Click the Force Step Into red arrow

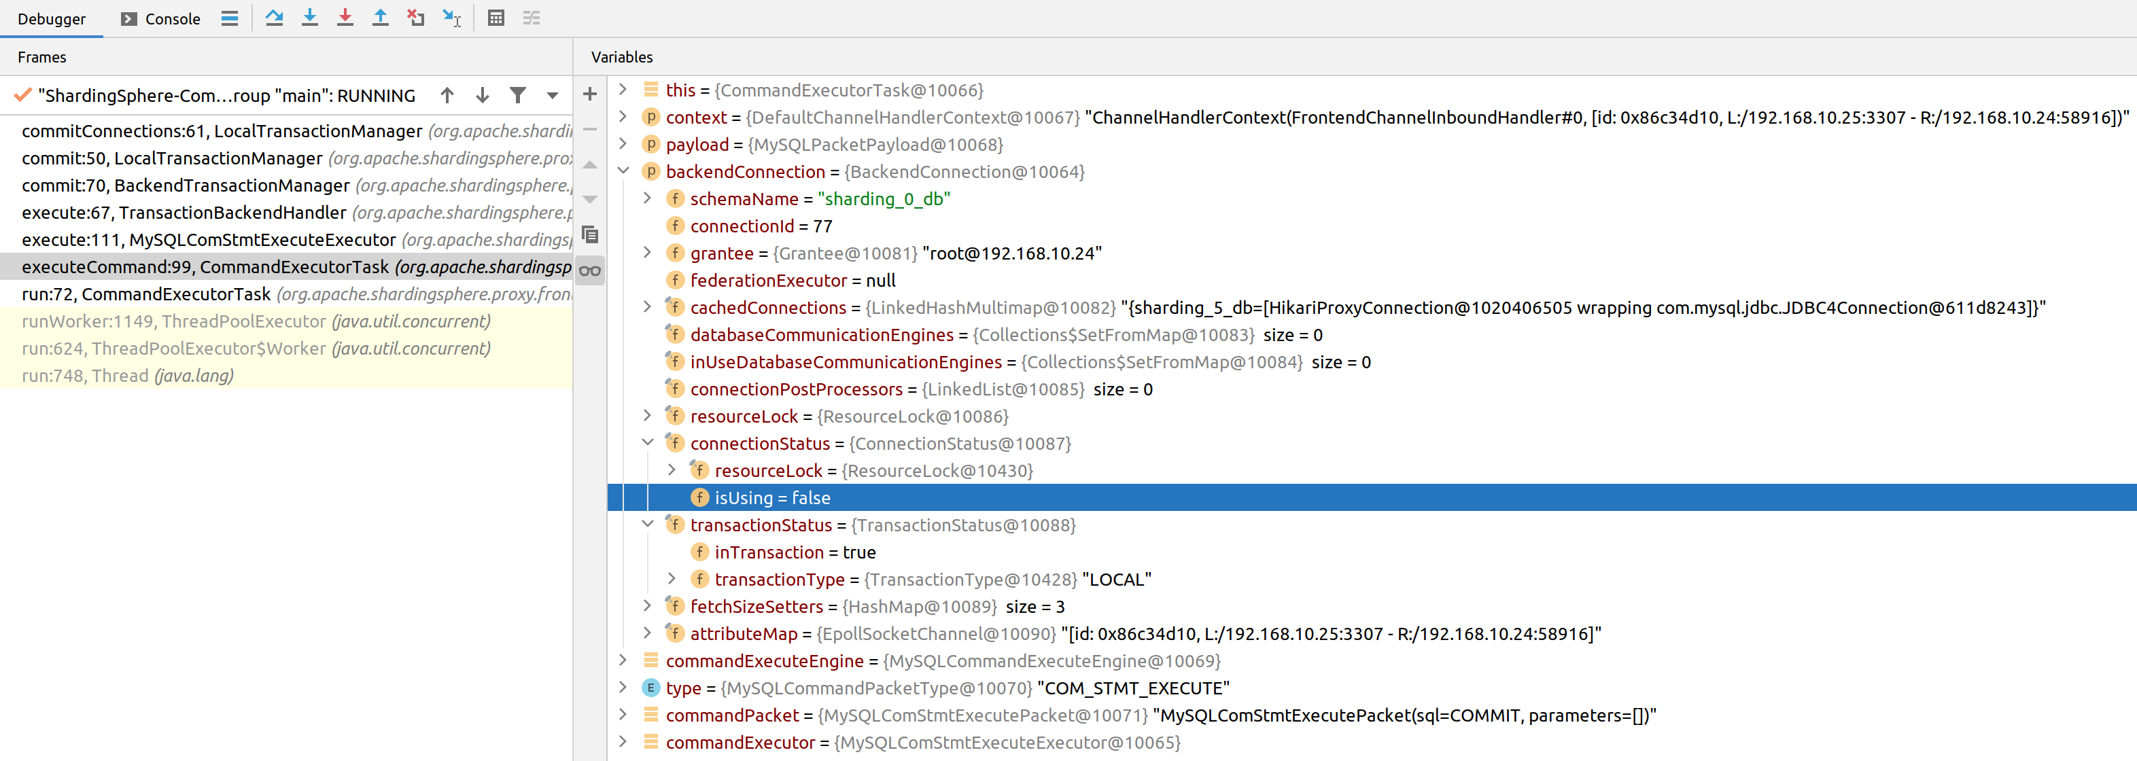[345, 18]
